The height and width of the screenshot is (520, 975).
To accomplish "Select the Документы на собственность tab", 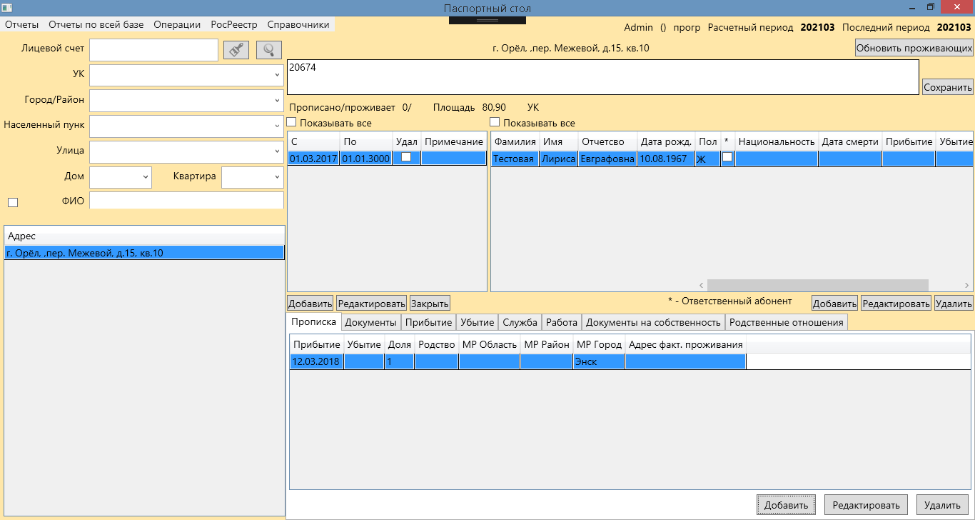I will (653, 322).
